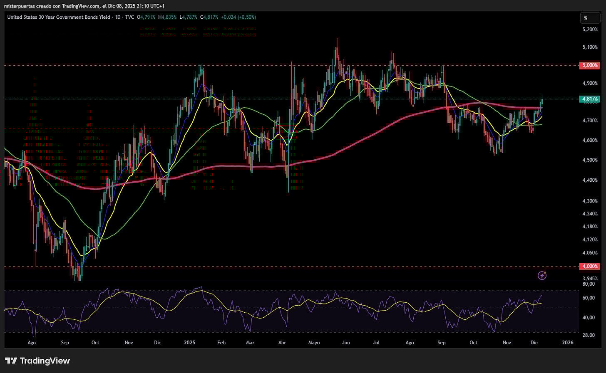Click the TVC source label

pyautogui.click(x=129, y=17)
